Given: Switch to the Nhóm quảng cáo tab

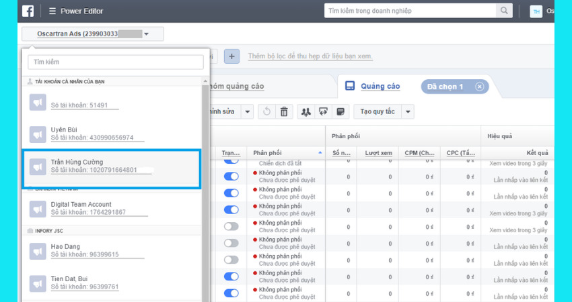Looking at the screenshot, I should tap(236, 86).
